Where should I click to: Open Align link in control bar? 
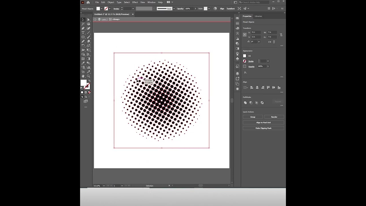coord(222,9)
